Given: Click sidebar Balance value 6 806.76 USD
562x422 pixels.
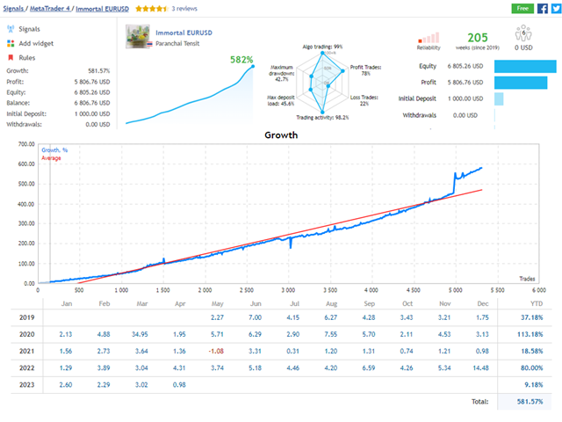Looking at the screenshot, I should 92,104.
